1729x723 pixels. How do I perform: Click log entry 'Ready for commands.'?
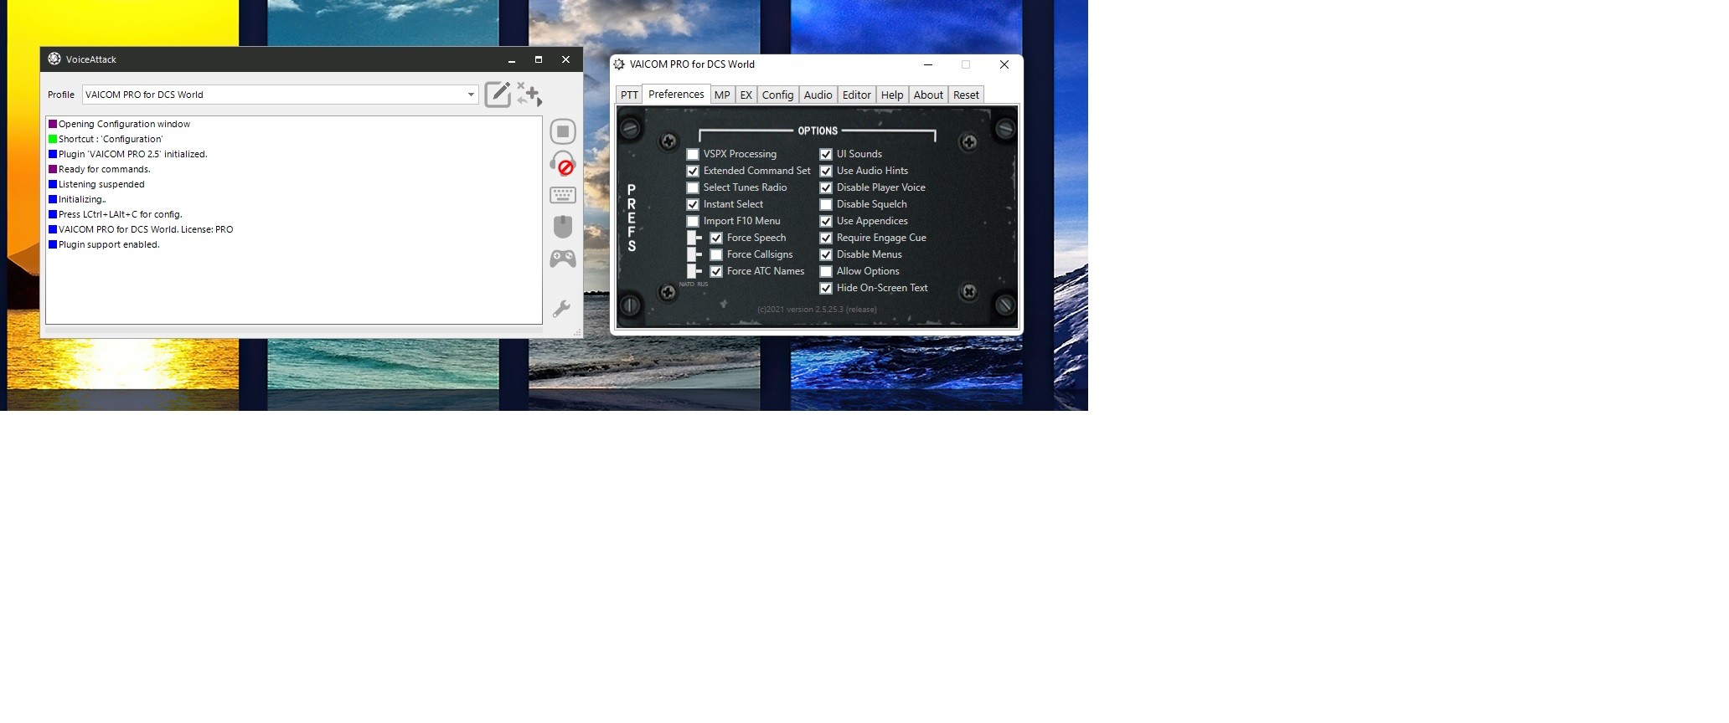(105, 169)
